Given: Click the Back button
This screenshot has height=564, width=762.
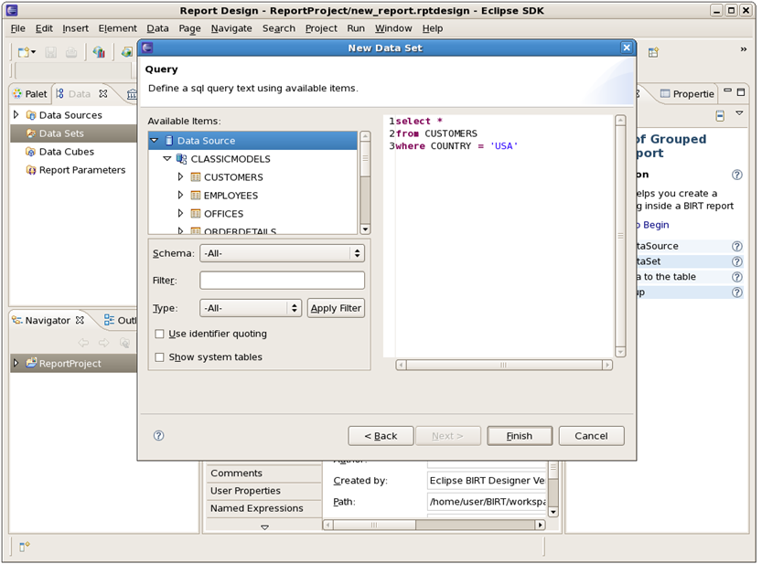Looking at the screenshot, I should (381, 436).
